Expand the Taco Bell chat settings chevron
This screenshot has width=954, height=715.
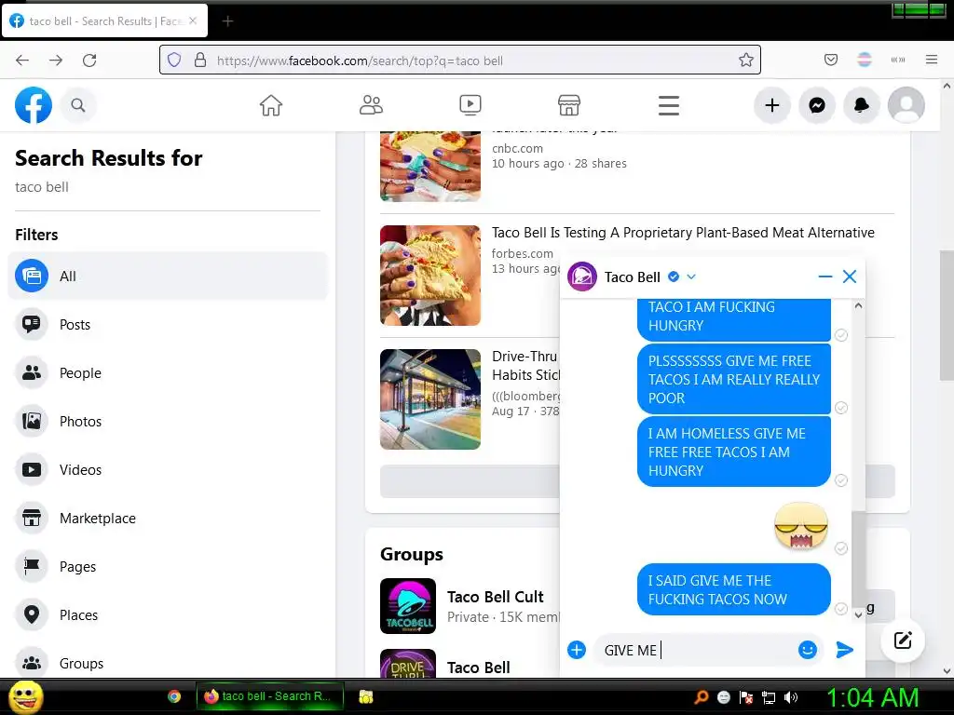(691, 277)
